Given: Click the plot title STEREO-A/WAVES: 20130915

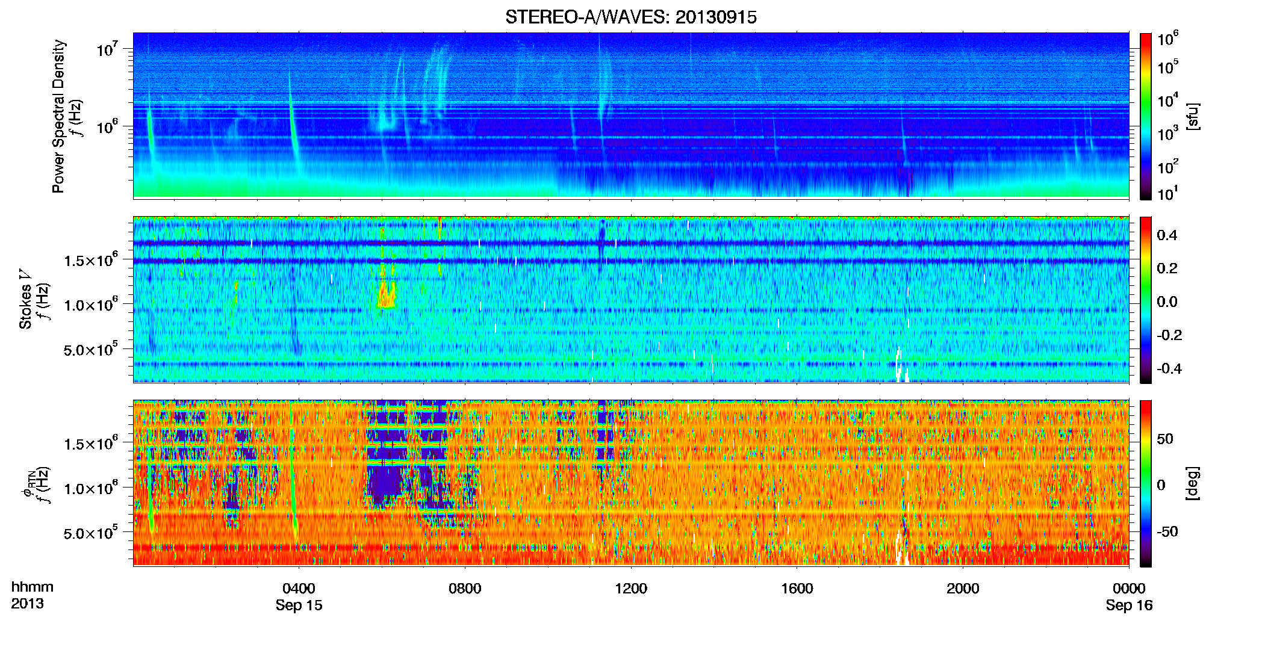Looking at the screenshot, I should (631, 17).
